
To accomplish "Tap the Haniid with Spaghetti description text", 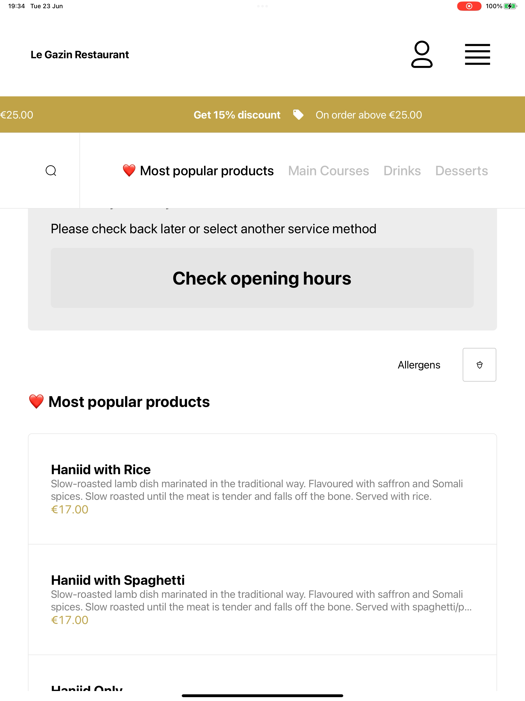I will (x=261, y=600).
